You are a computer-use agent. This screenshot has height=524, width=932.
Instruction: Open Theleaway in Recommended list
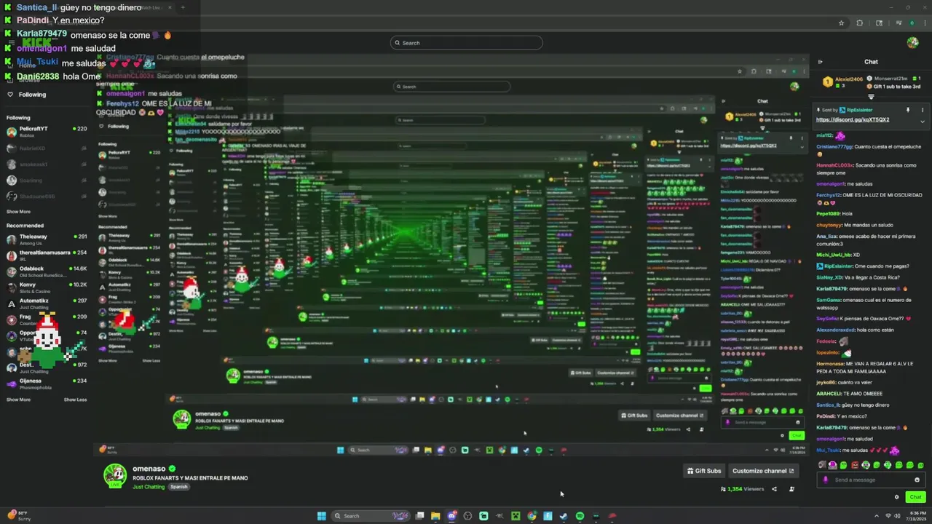(x=47, y=239)
